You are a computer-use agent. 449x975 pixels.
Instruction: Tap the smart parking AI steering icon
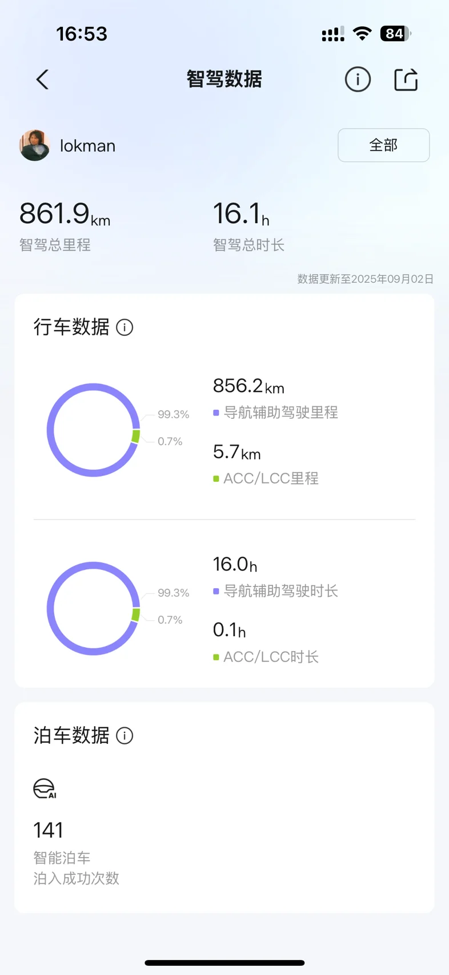tap(45, 788)
